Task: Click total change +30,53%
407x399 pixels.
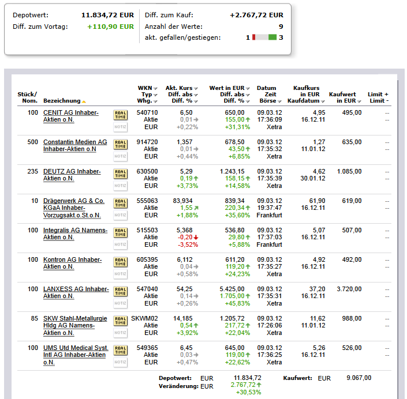Action: (x=248, y=393)
